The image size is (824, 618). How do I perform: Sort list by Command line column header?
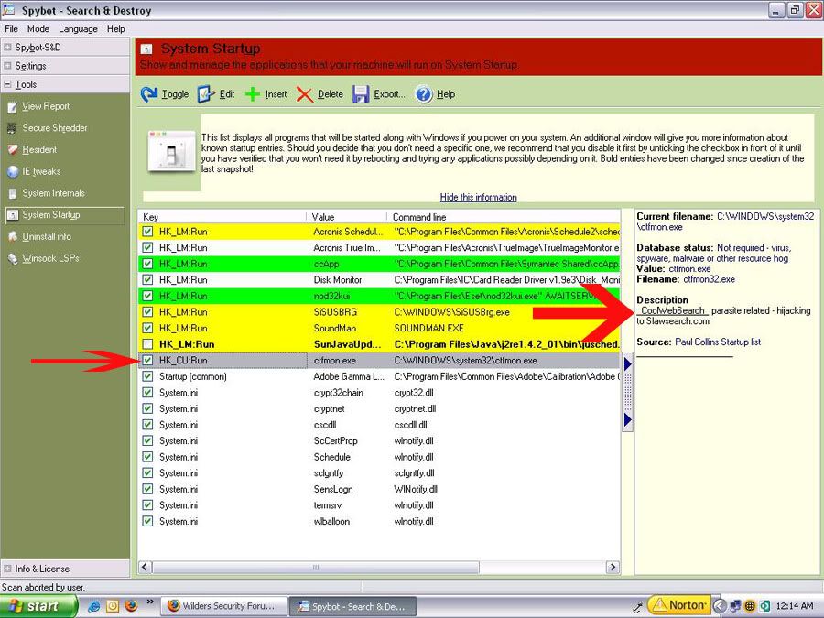click(x=504, y=217)
